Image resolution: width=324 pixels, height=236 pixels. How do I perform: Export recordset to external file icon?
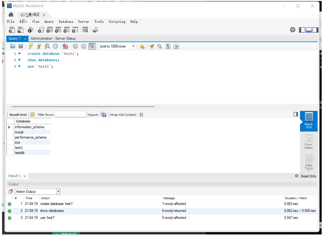(x=104, y=114)
